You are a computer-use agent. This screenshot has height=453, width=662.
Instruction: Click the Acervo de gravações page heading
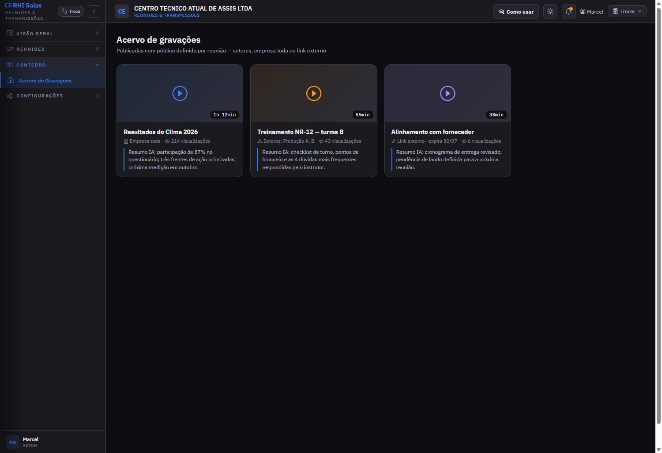158,40
